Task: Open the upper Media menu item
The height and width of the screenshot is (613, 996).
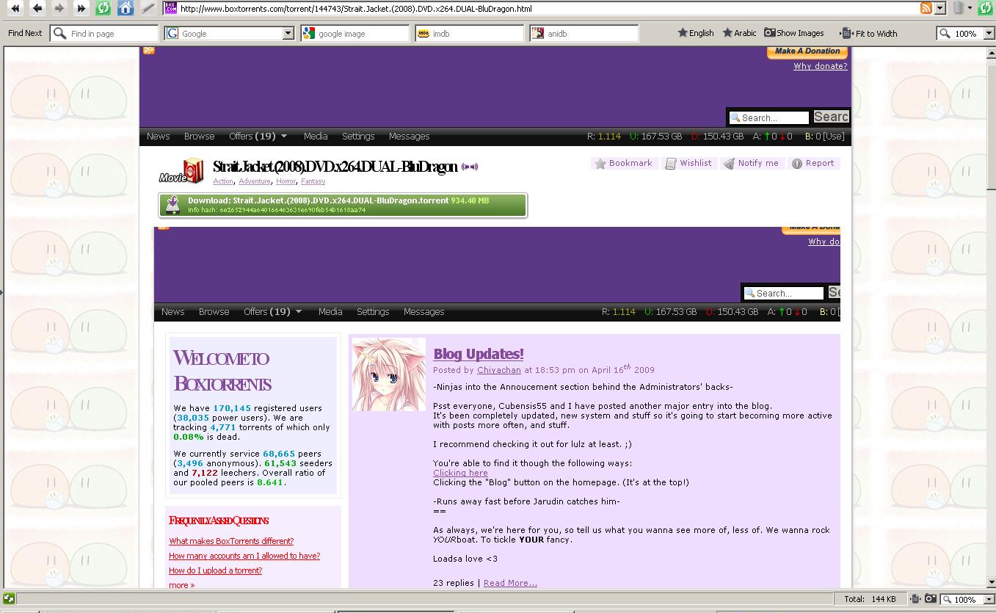Action: (316, 137)
